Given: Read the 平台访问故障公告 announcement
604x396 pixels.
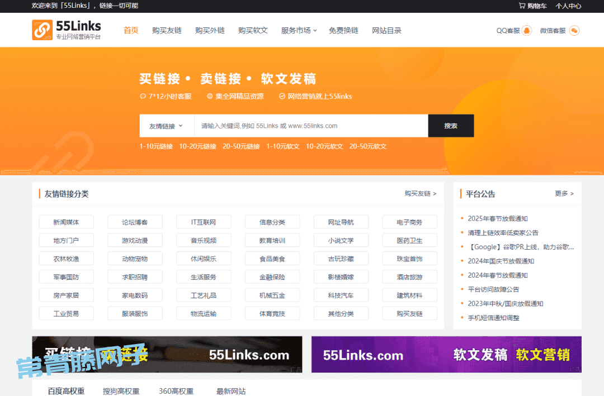Looking at the screenshot, I should [x=493, y=289].
